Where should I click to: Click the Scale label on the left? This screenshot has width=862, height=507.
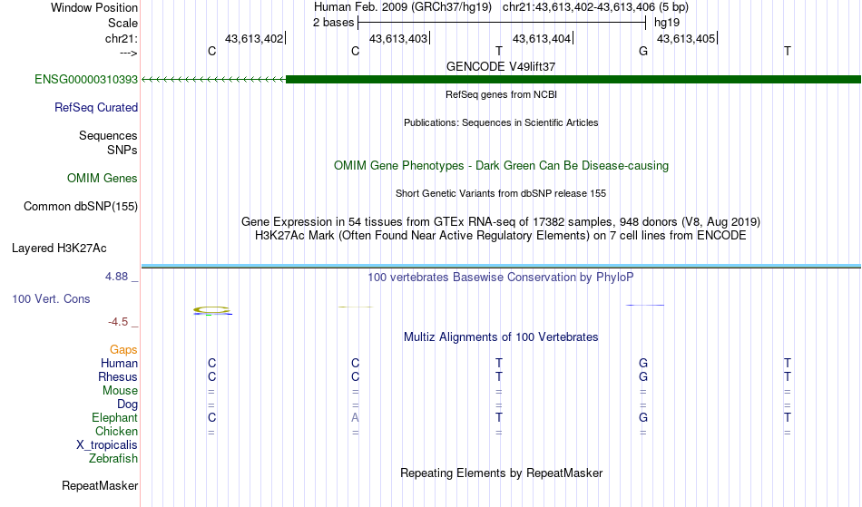[122, 23]
